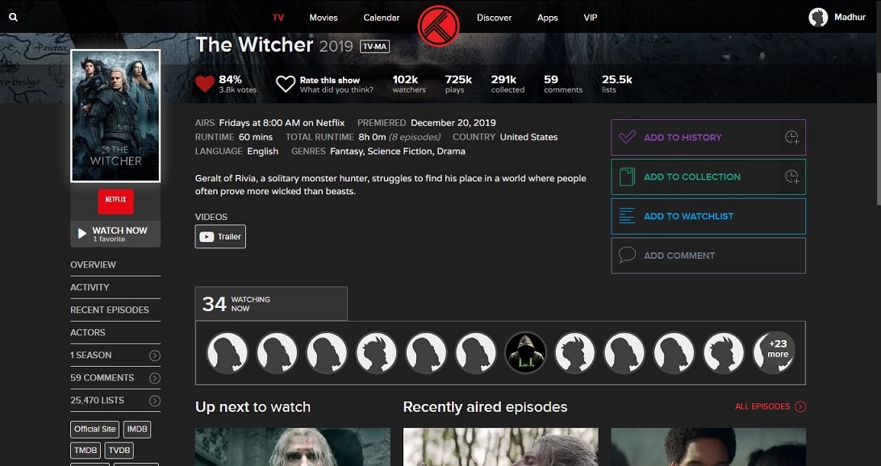881x466 pixels.
Task: Click the 59 comments stat
Action: pyautogui.click(x=563, y=84)
